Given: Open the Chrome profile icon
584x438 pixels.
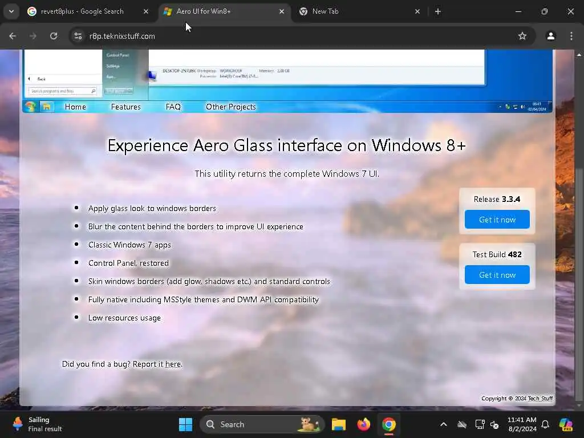Looking at the screenshot, I should (x=551, y=36).
